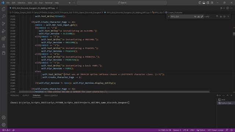Viewport: 235px width, 132px height.
Task: Close the find widget
Action: point(228,16)
